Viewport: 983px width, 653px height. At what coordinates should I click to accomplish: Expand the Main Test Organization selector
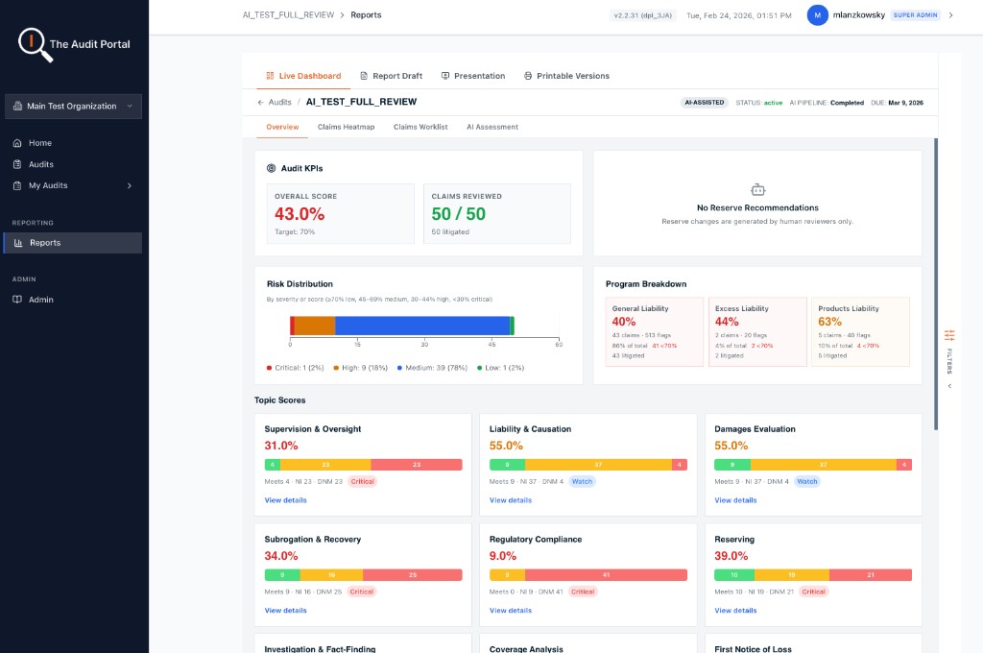coord(74,106)
